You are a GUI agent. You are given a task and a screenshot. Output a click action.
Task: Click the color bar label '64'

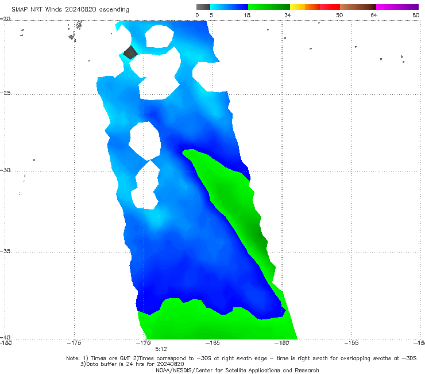tap(374, 15)
